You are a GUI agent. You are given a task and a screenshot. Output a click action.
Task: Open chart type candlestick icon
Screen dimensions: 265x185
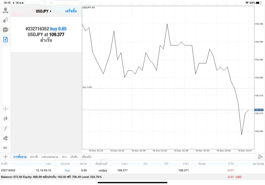[5, 119]
